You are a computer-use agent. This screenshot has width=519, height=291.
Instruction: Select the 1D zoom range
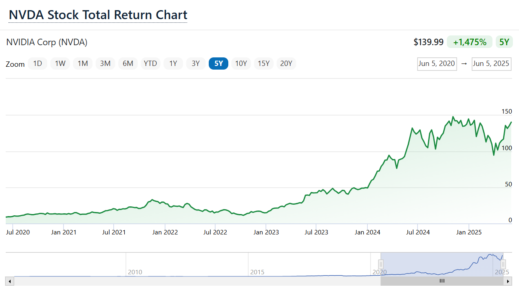click(x=38, y=63)
